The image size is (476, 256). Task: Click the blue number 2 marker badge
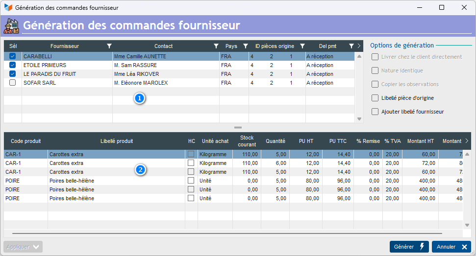141,170
